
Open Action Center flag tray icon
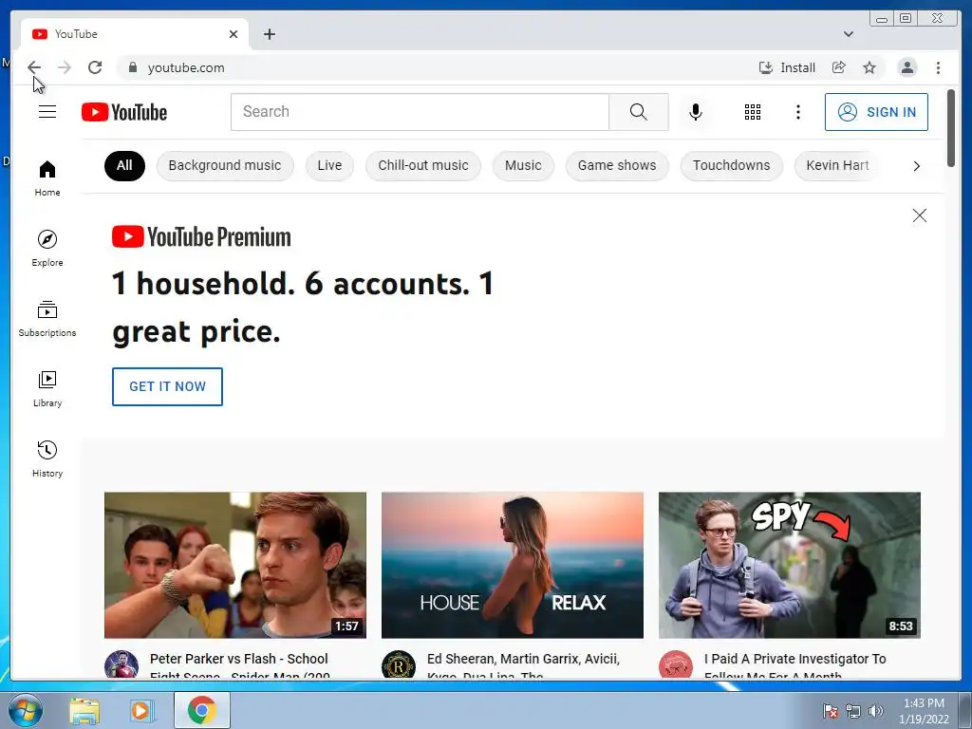tap(831, 711)
